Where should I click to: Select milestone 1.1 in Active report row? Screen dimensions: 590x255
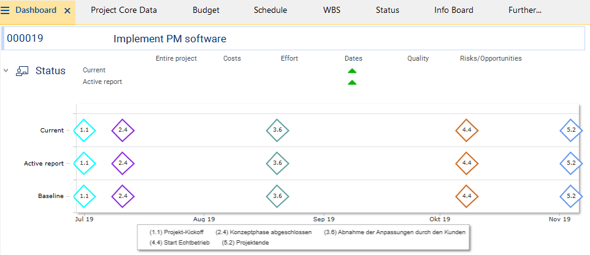[x=84, y=163]
